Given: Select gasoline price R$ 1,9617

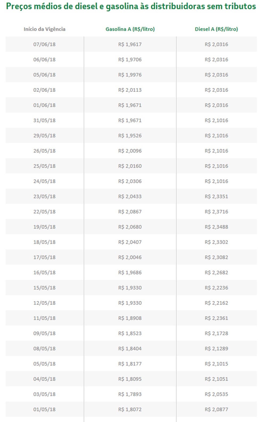Looking at the screenshot, I should 130,44.
